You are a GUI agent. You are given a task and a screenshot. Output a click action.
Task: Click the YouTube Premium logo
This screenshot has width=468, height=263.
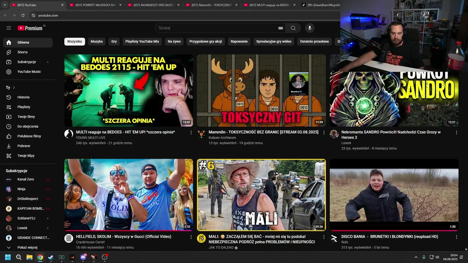[x=30, y=28]
